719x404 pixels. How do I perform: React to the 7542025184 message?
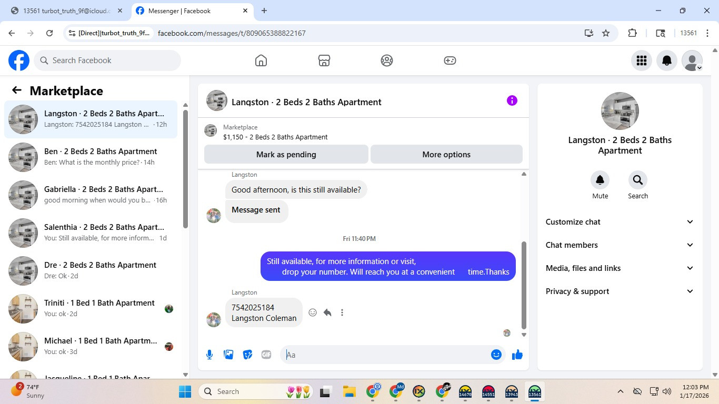(313, 312)
